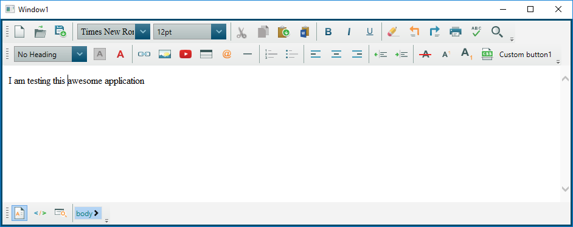Apply subscript formatting
573x227 pixels.
[x=467, y=53]
